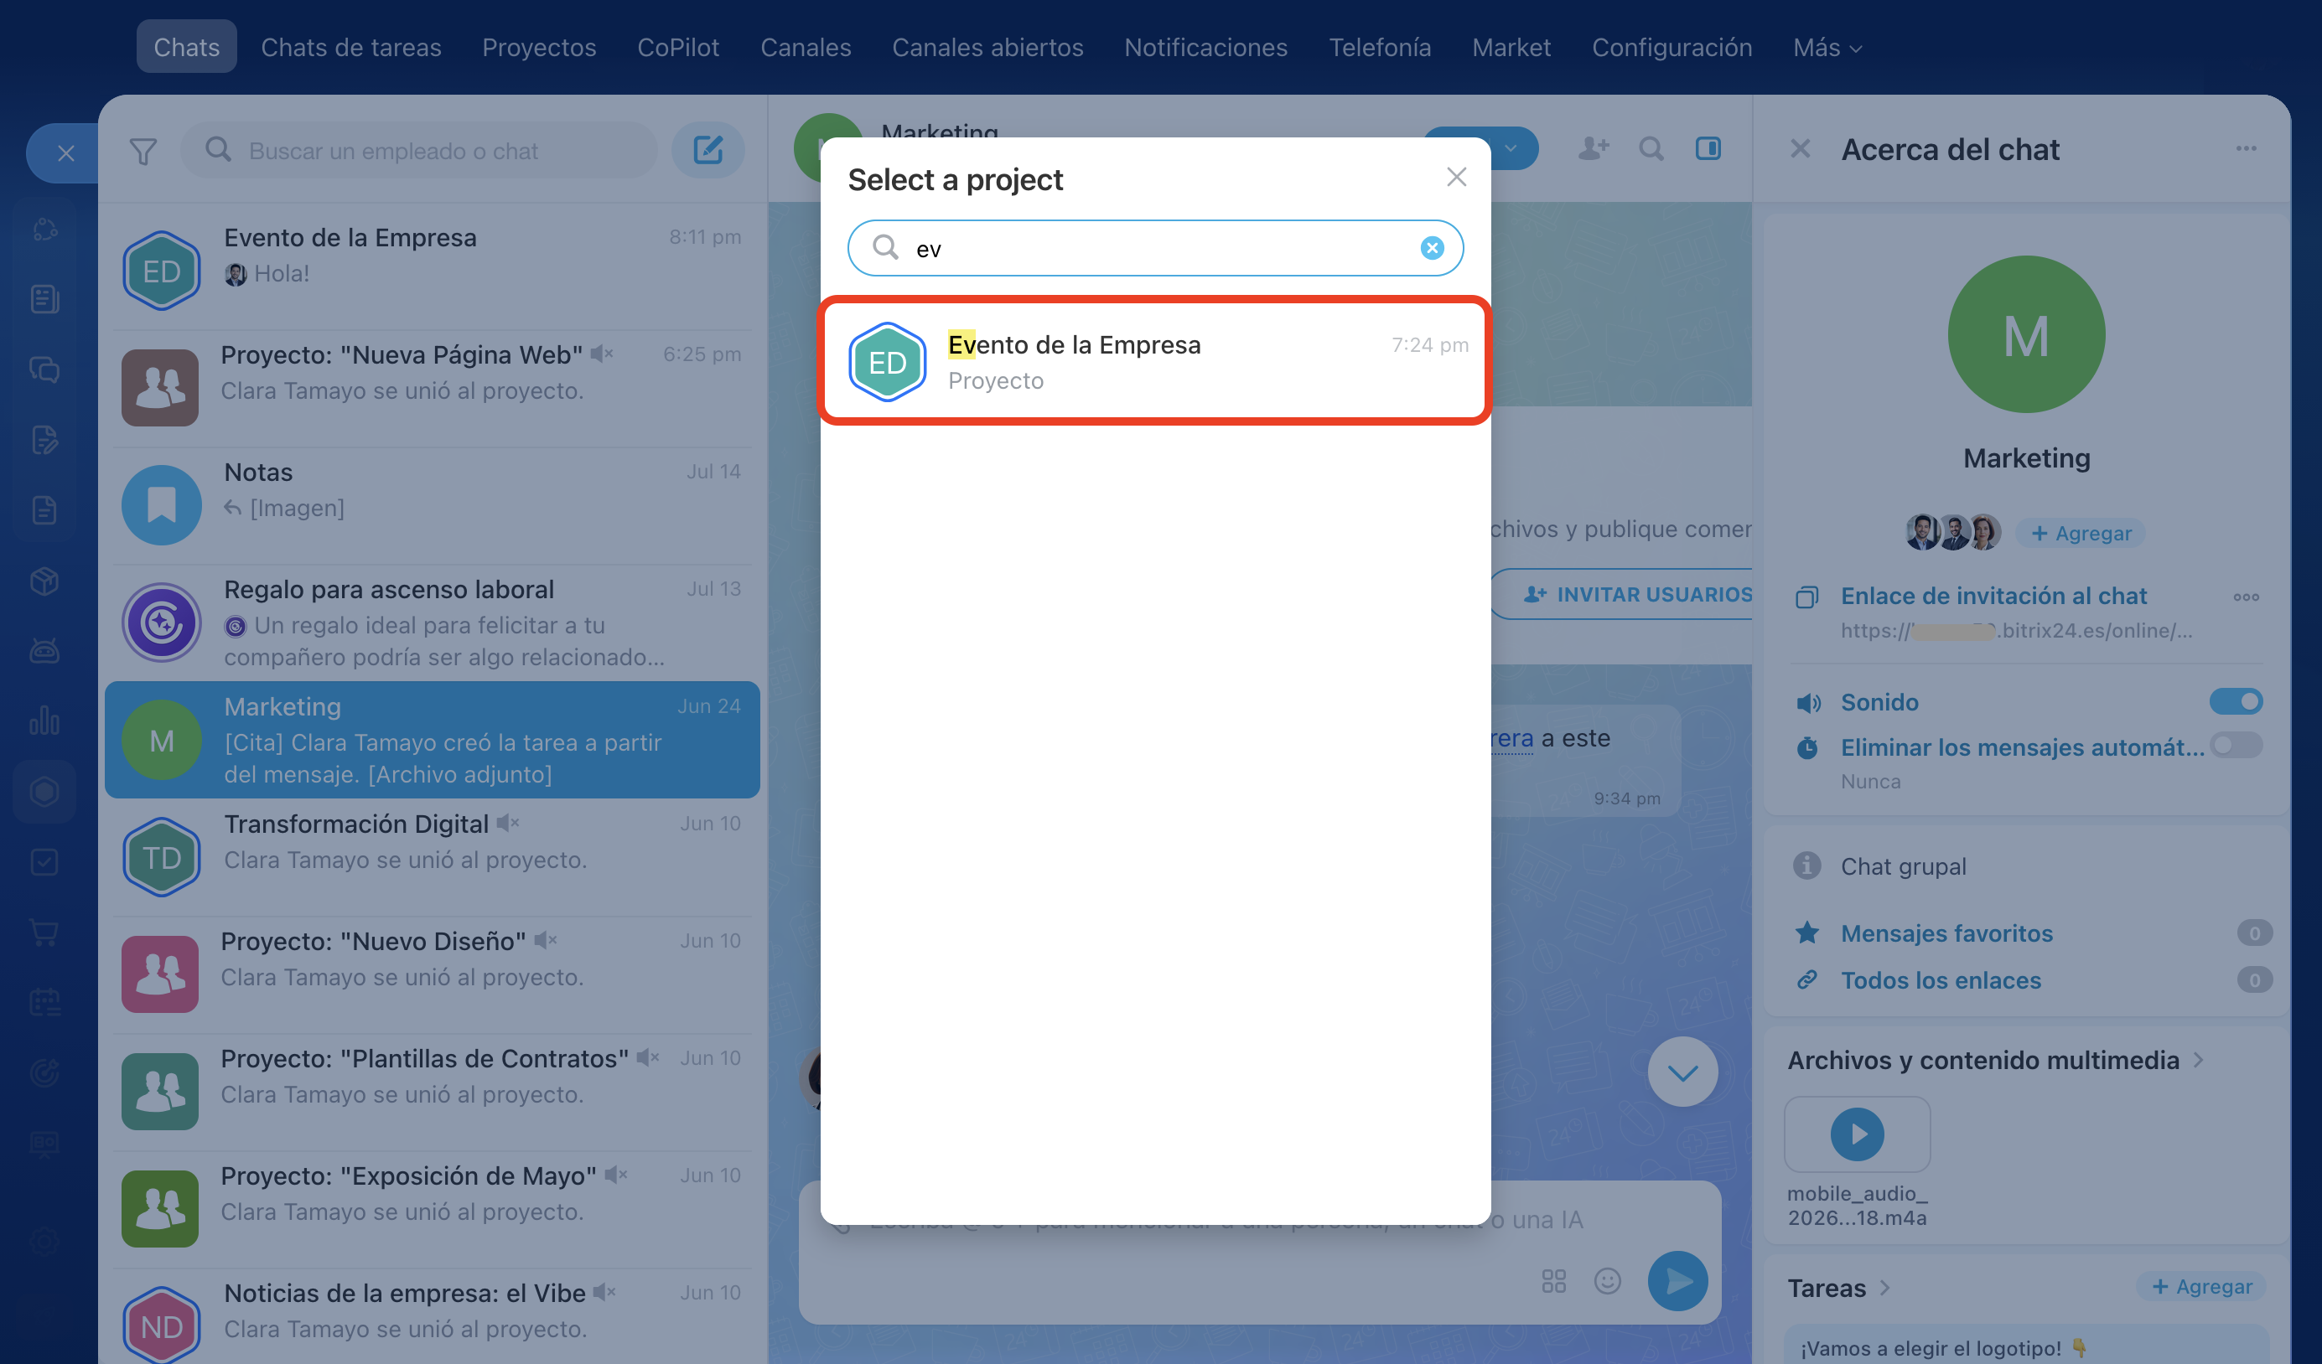Screen dimensions: 2322x1364
Task: Select Evento de la Empresa project result
Action: [1155, 361]
